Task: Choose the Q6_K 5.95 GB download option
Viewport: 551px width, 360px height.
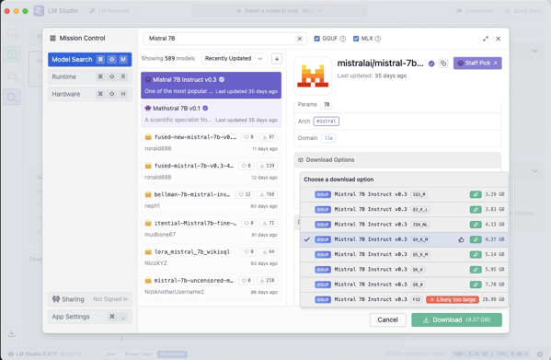Action: (404, 270)
